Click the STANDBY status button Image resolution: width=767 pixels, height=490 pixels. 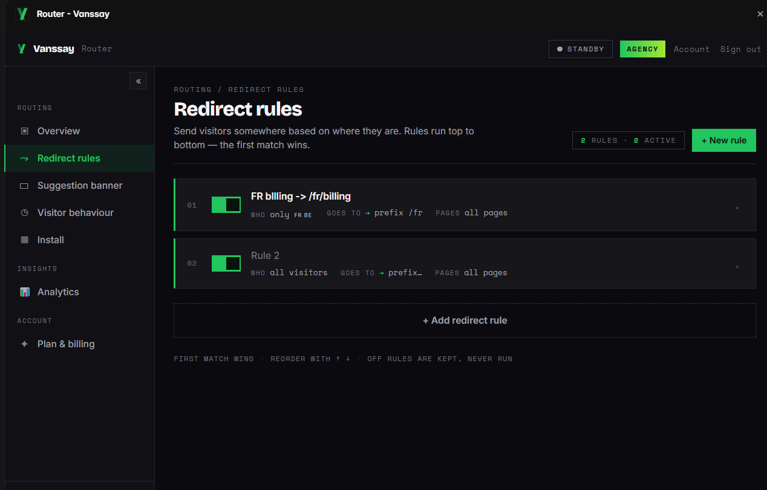point(581,49)
